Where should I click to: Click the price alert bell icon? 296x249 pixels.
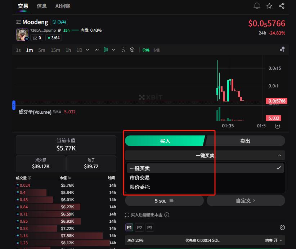(257, 6)
